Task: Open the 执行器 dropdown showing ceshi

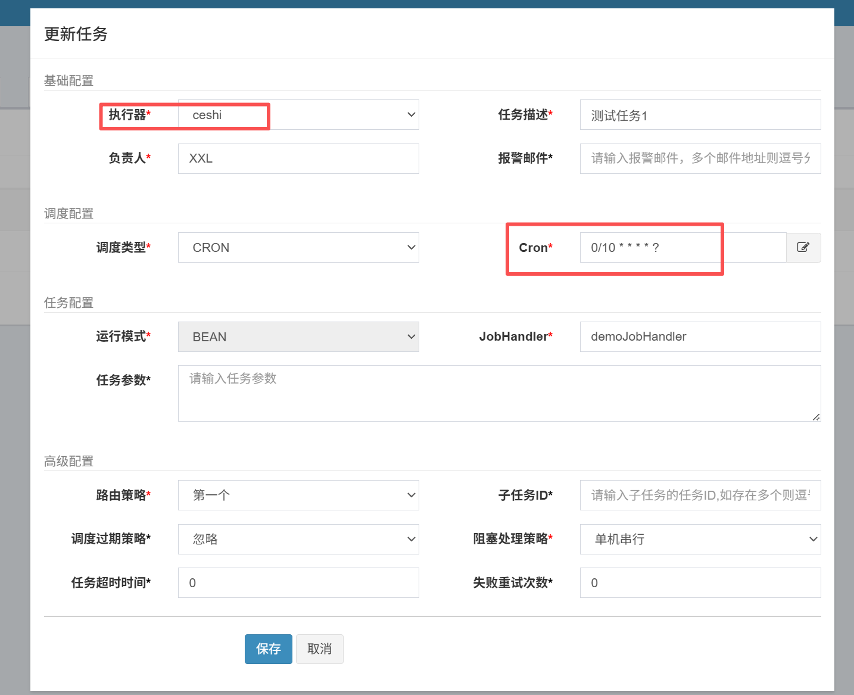Action: coord(298,115)
